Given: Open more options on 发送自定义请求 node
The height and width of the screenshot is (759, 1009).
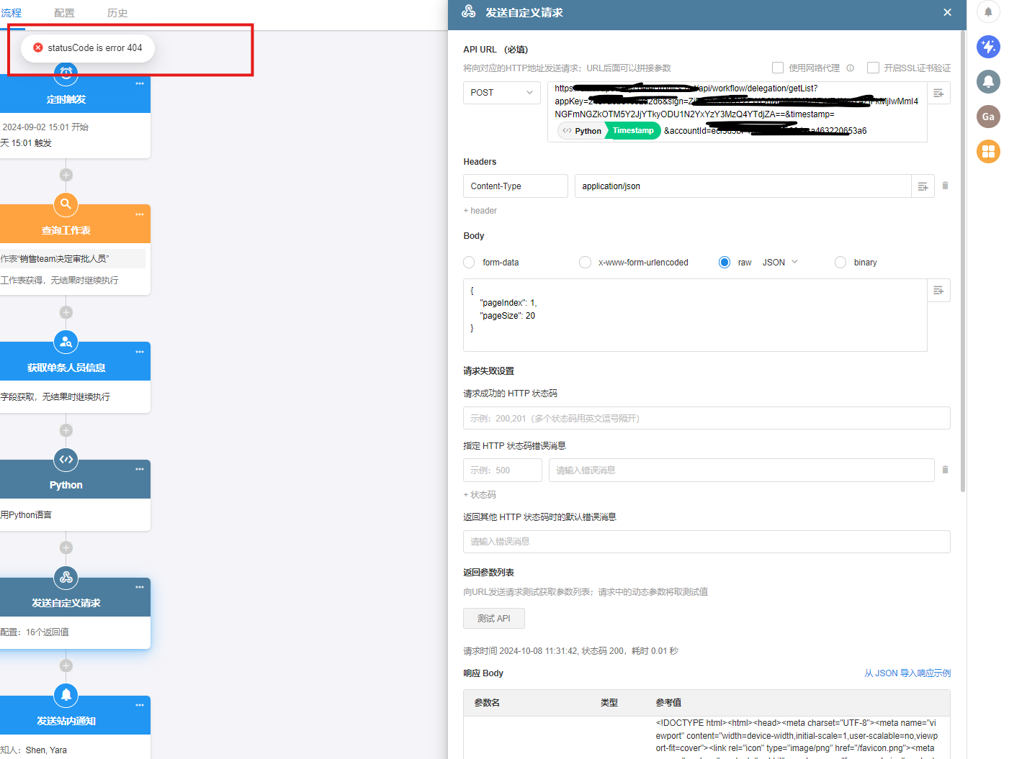Looking at the screenshot, I should click(x=140, y=587).
